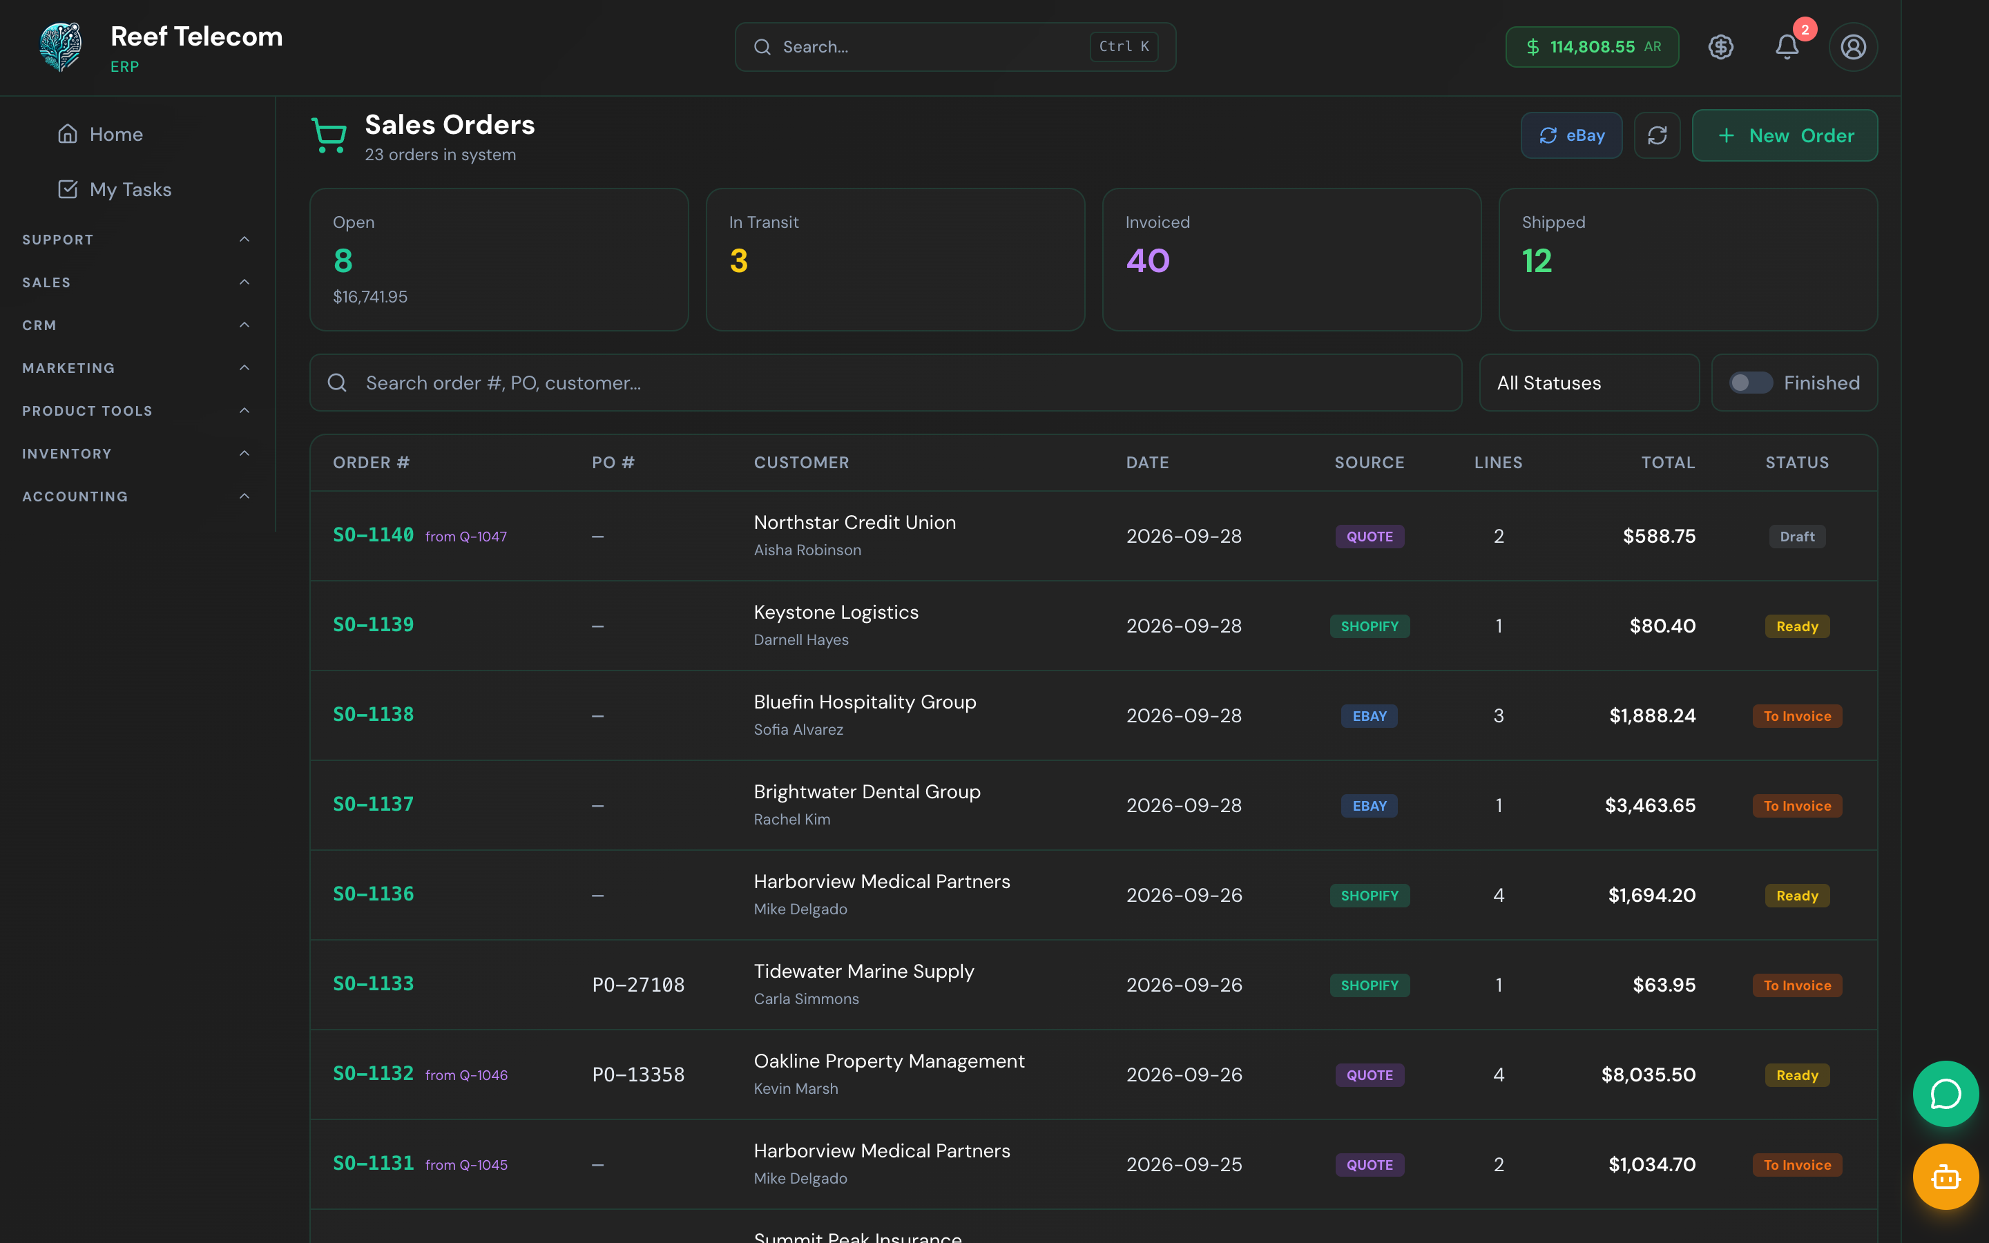Image resolution: width=1989 pixels, height=1243 pixels.
Task: Focus the global Search field
Action: coord(955,47)
